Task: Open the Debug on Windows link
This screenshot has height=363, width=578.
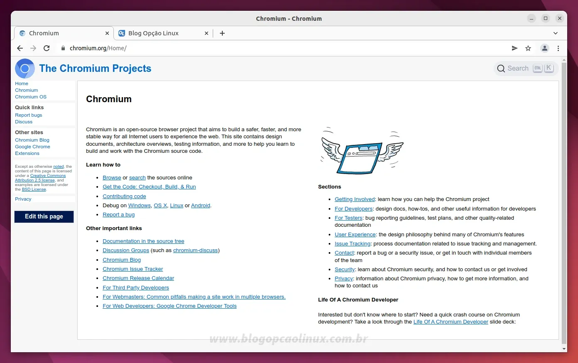Action: coord(139,206)
